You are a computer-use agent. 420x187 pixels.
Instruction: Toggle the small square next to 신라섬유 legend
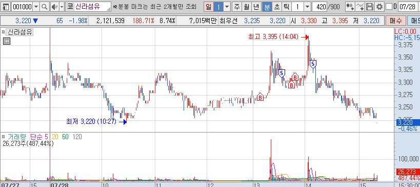[3, 32]
